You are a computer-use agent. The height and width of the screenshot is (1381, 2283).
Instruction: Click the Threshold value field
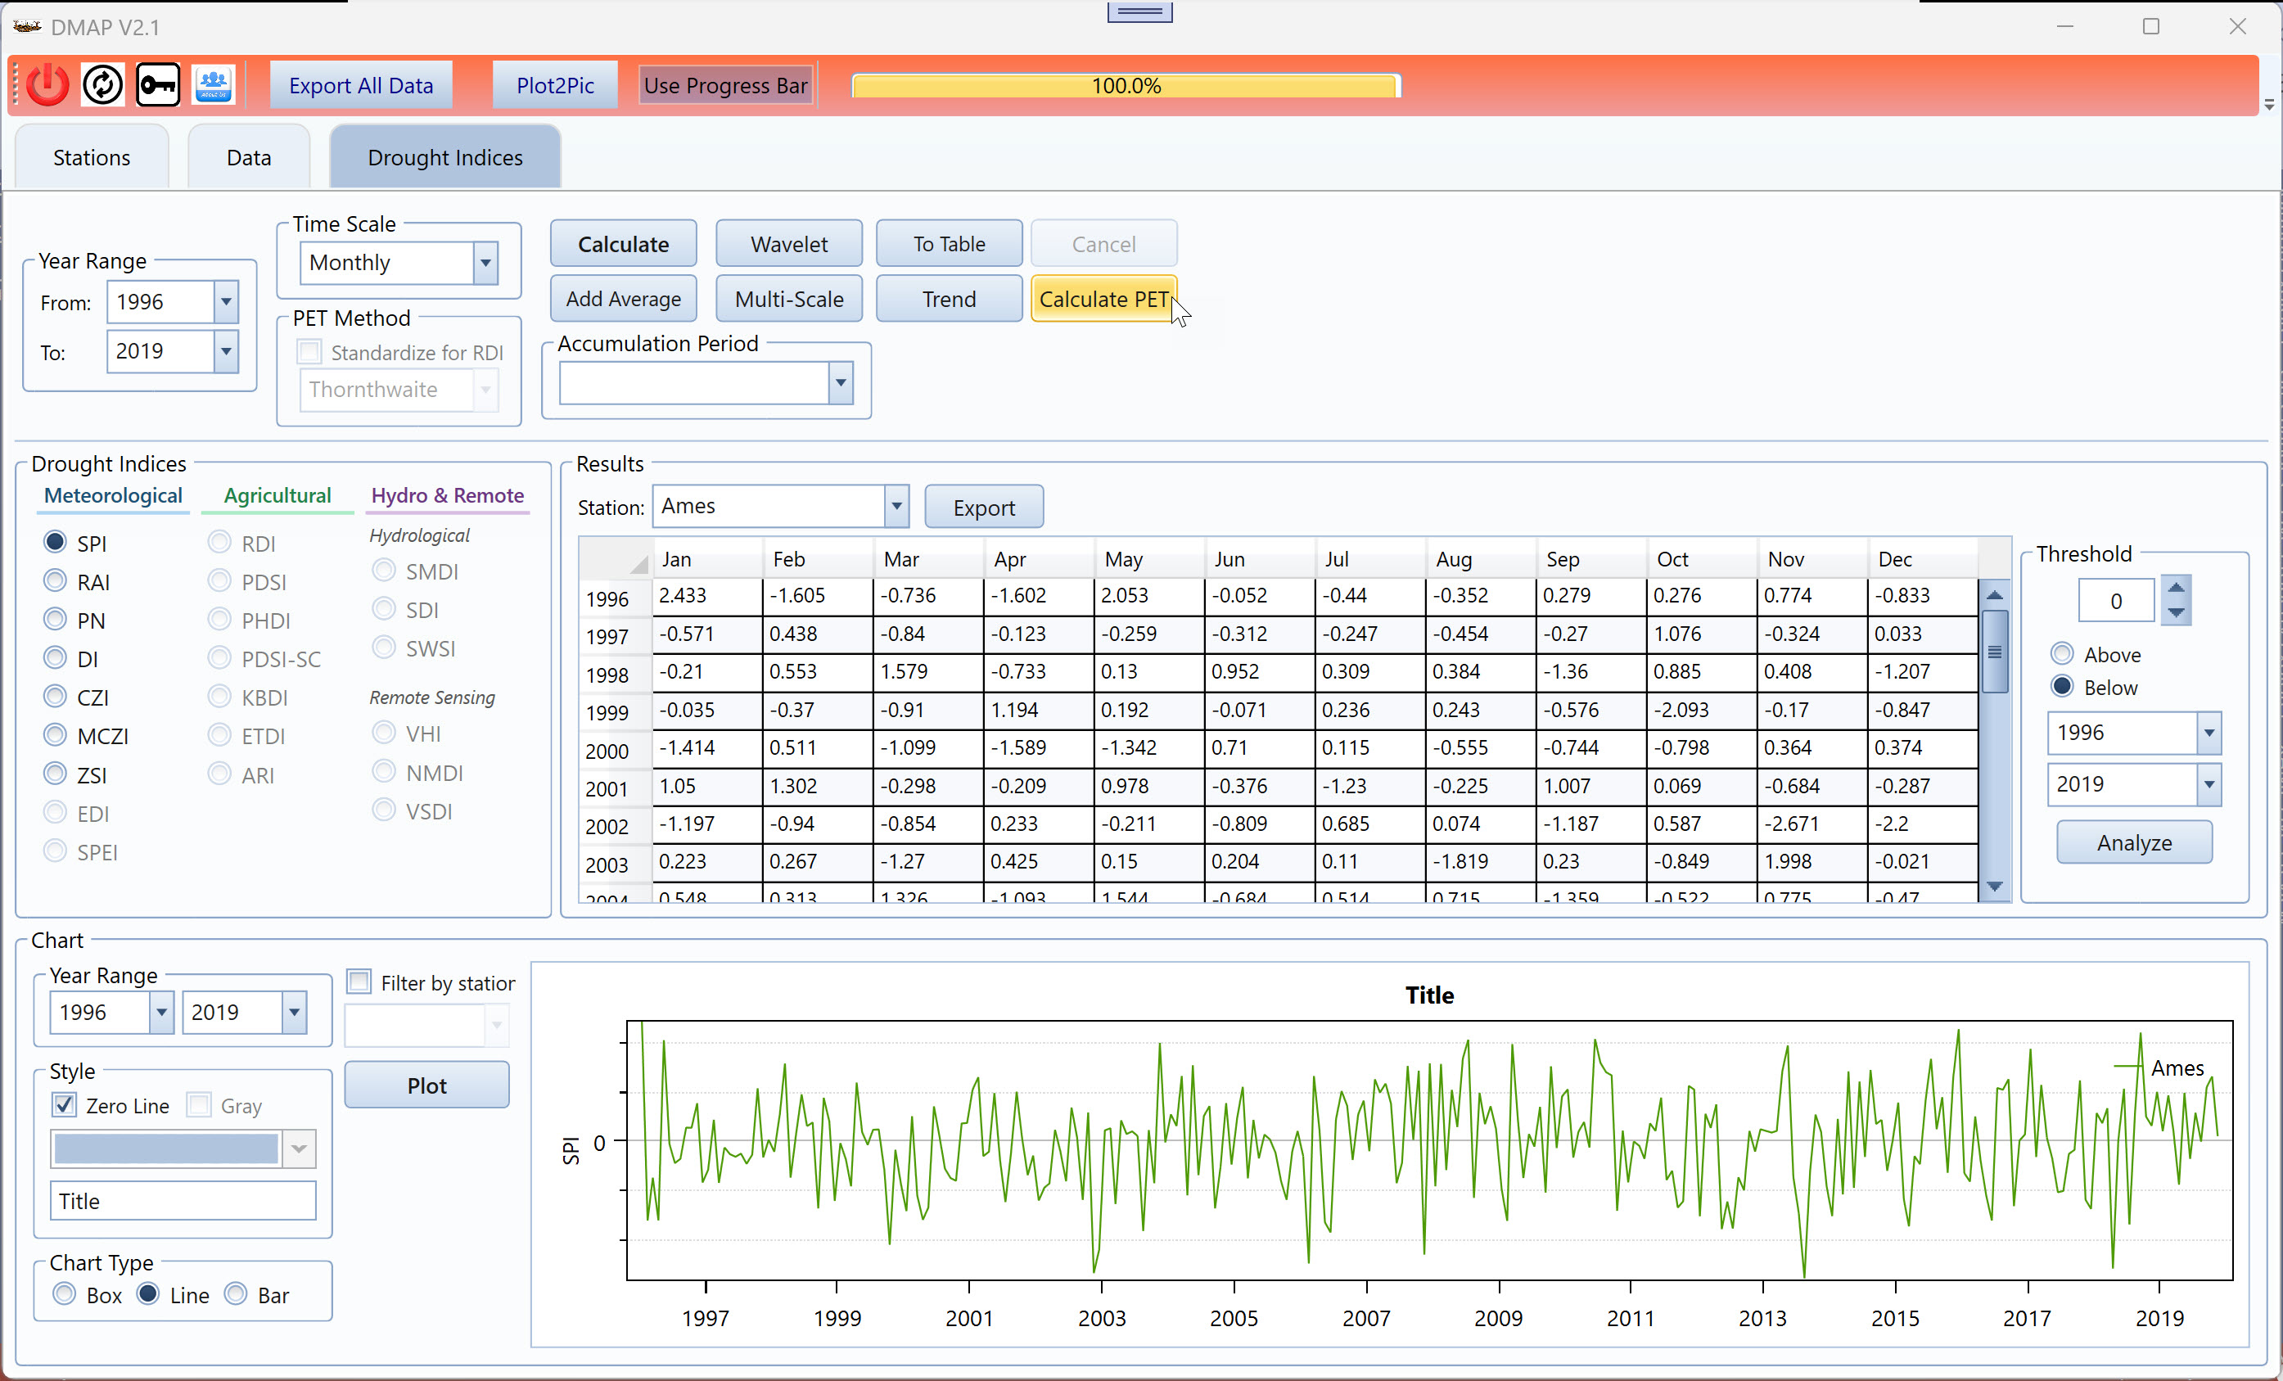[2116, 601]
